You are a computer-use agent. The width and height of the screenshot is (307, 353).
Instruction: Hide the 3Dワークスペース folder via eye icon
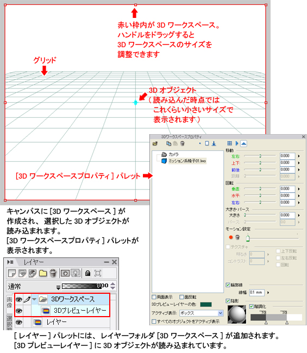coord(18,299)
